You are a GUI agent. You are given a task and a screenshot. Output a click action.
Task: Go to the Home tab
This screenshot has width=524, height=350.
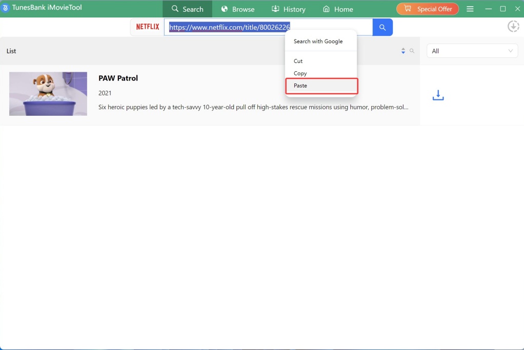pos(337,9)
